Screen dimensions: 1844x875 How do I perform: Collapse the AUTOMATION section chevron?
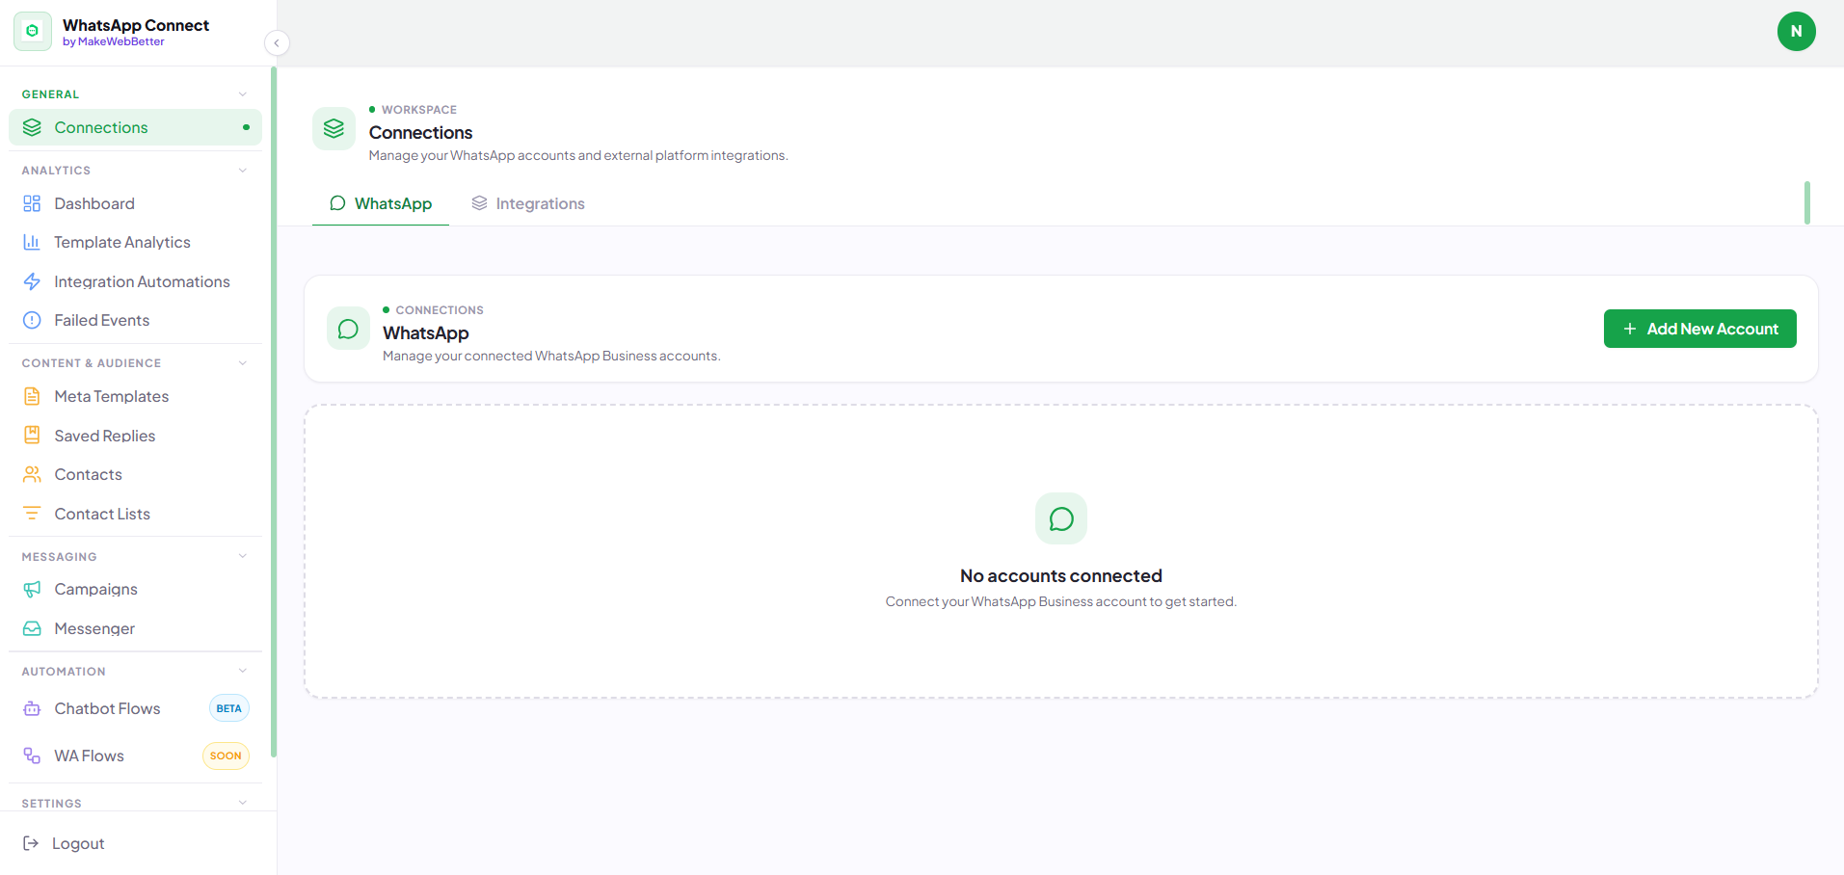click(243, 671)
